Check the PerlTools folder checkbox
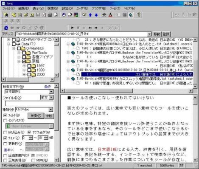Image resolution: width=199 pixels, height=169 pixels. [24, 53]
